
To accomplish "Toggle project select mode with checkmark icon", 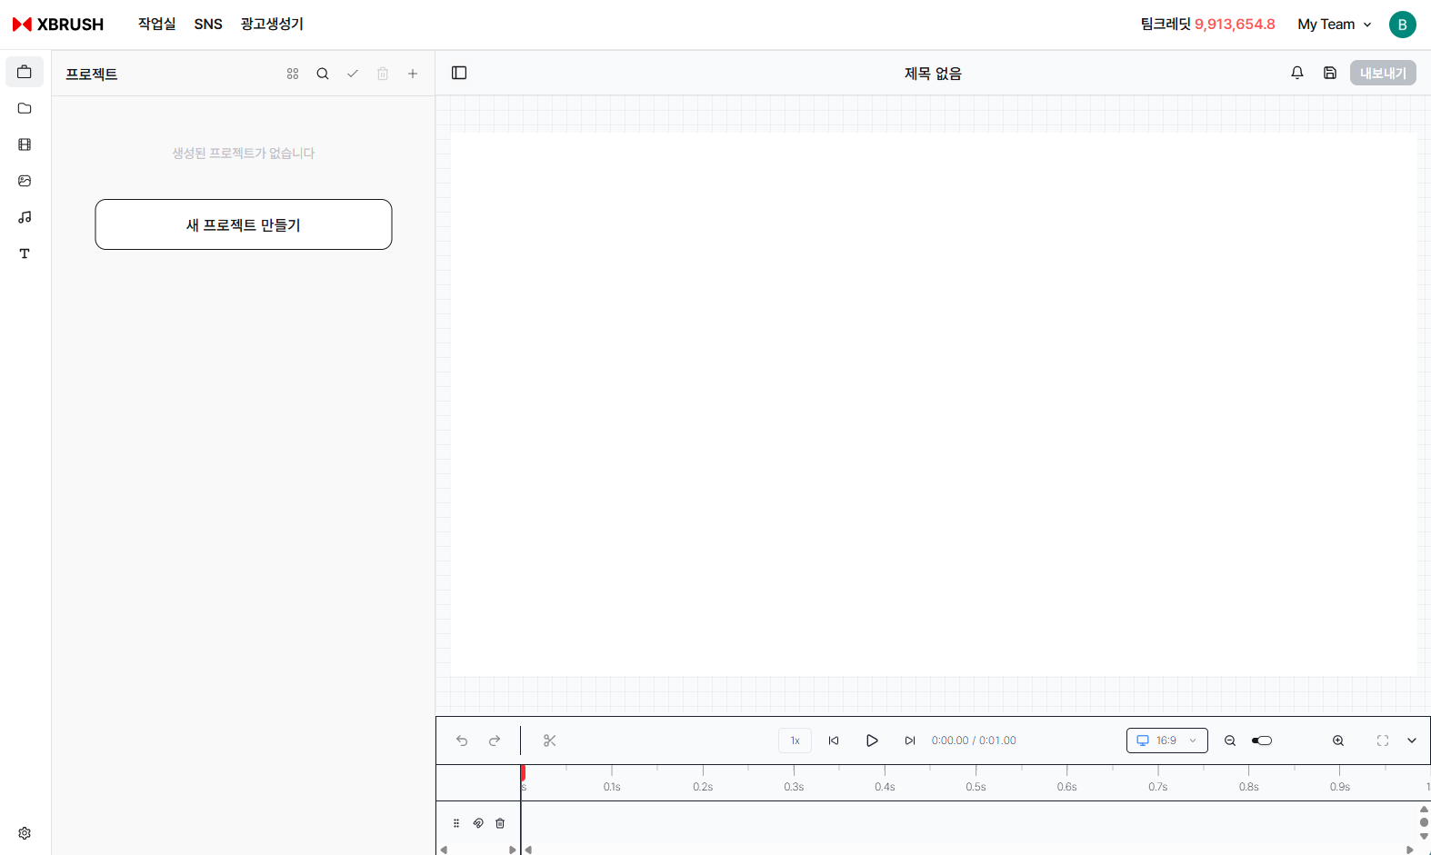I will click(353, 74).
